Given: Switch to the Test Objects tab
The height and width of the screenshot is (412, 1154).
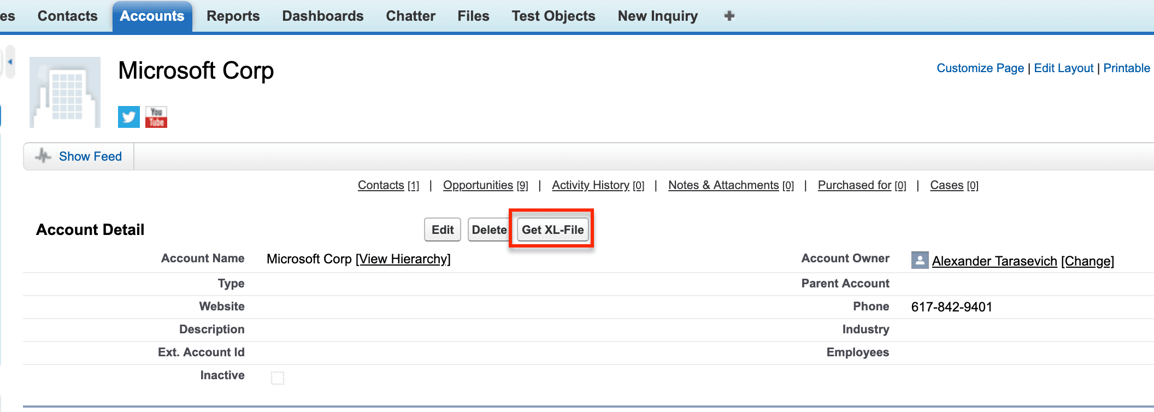Looking at the screenshot, I should (x=554, y=16).
